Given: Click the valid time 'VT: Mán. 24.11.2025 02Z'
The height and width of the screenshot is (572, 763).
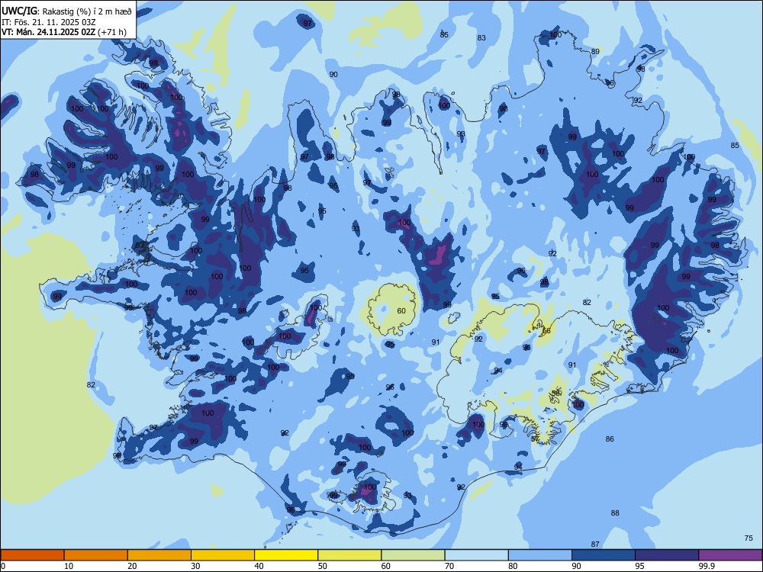Looking at the screenshot, I should pos(49,32).
